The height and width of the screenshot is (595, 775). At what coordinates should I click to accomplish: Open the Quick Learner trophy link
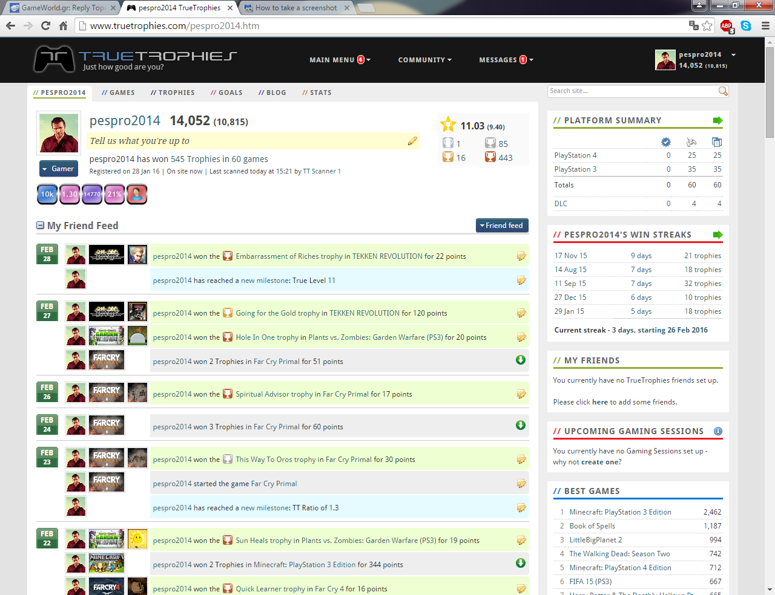coord(270,589)
